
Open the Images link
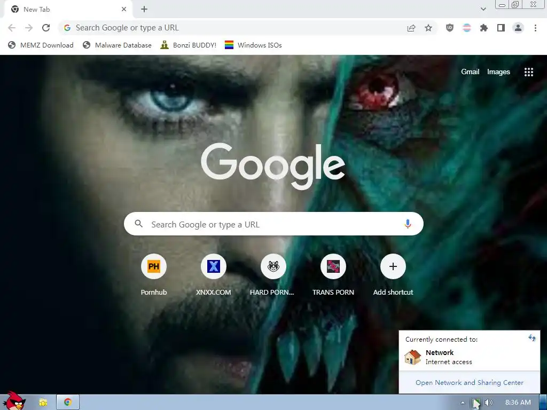coord(498,72)
